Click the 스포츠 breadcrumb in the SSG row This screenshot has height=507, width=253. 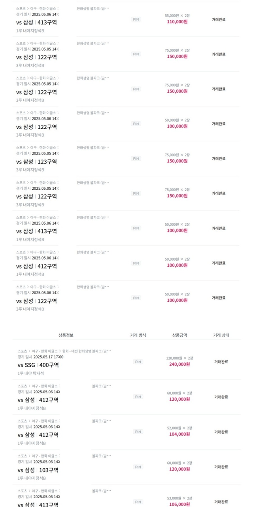[22, 351]
